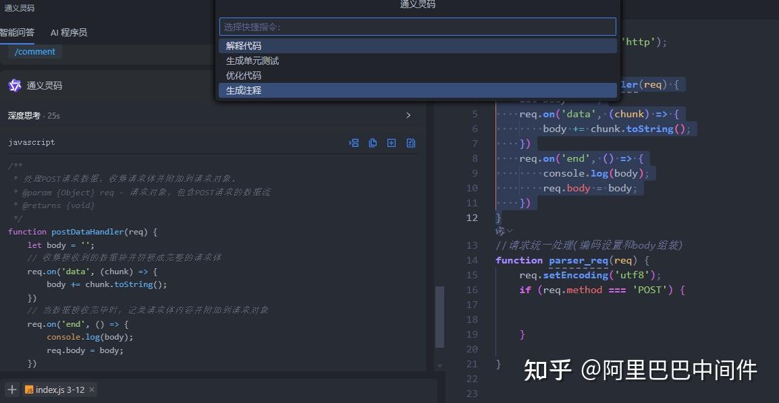
Task: Click 'console.log(body);' in chat code block
Action: click(90, 336)
